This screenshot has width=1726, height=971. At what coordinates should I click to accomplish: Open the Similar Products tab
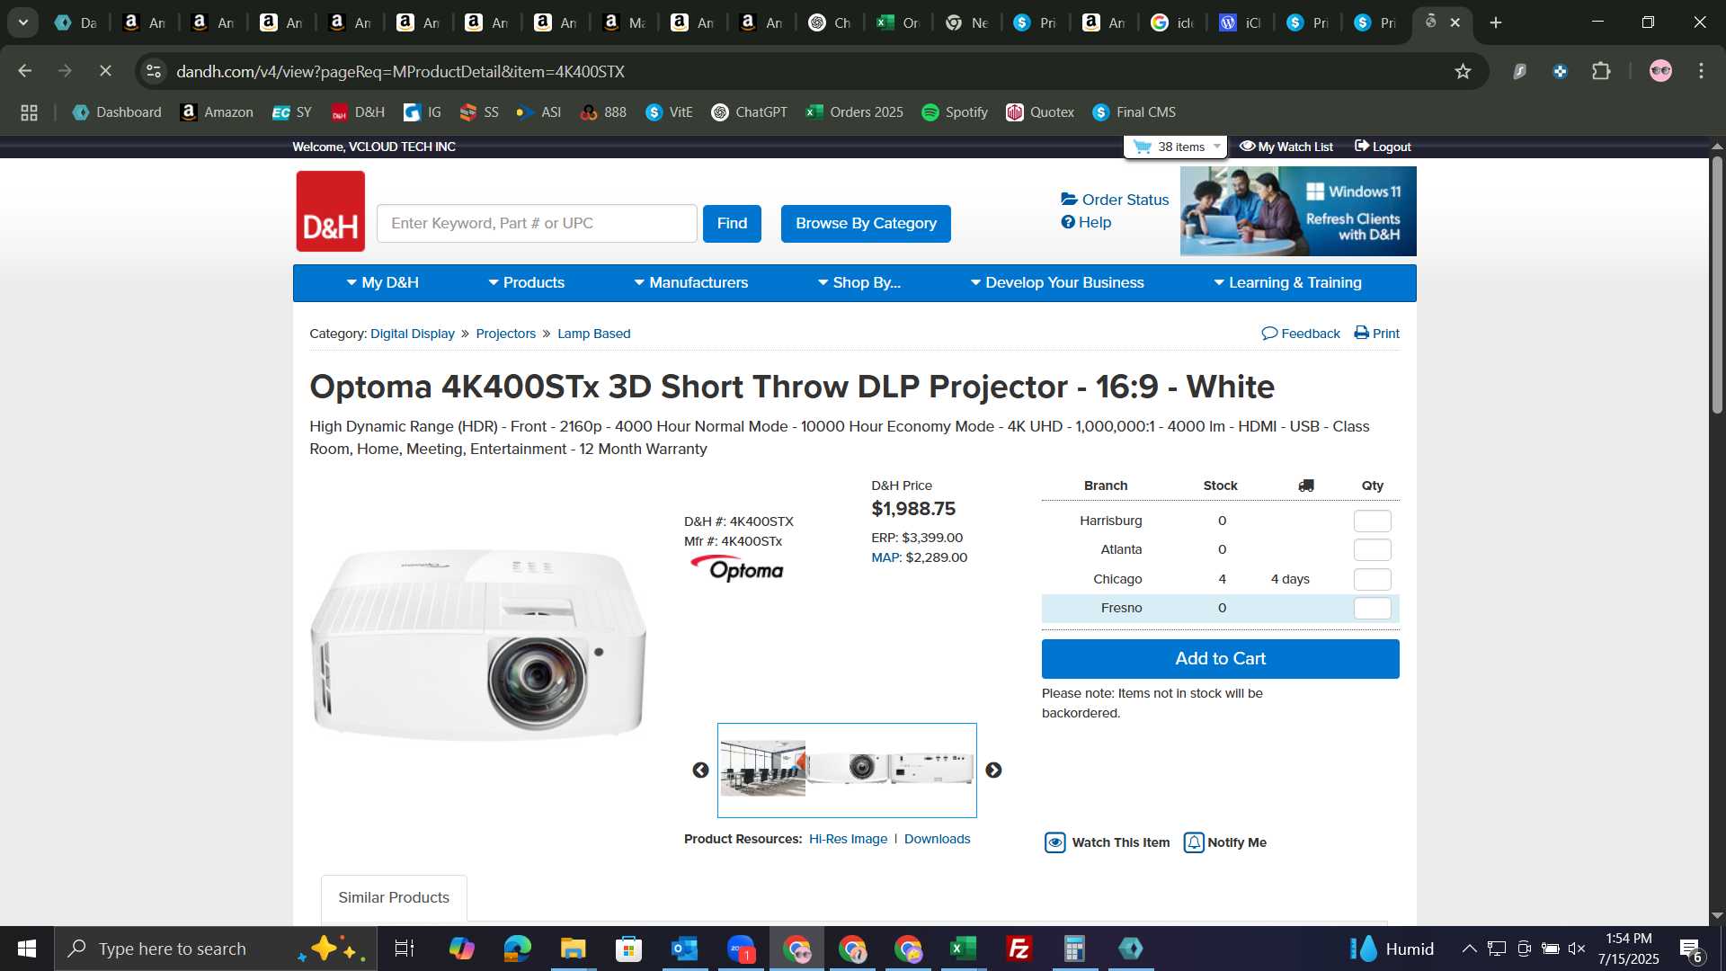click(394, 897)
